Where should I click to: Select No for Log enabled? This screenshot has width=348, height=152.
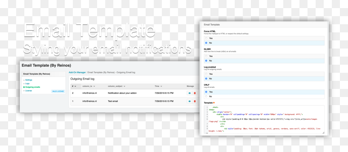click(x=206, y=79)
